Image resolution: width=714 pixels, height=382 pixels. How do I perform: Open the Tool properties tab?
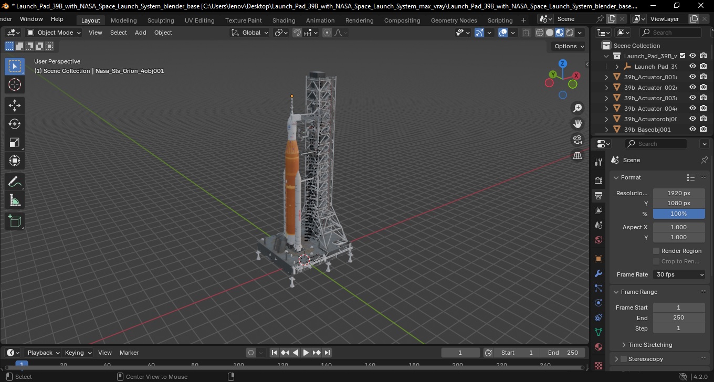[x=598, y=162]
